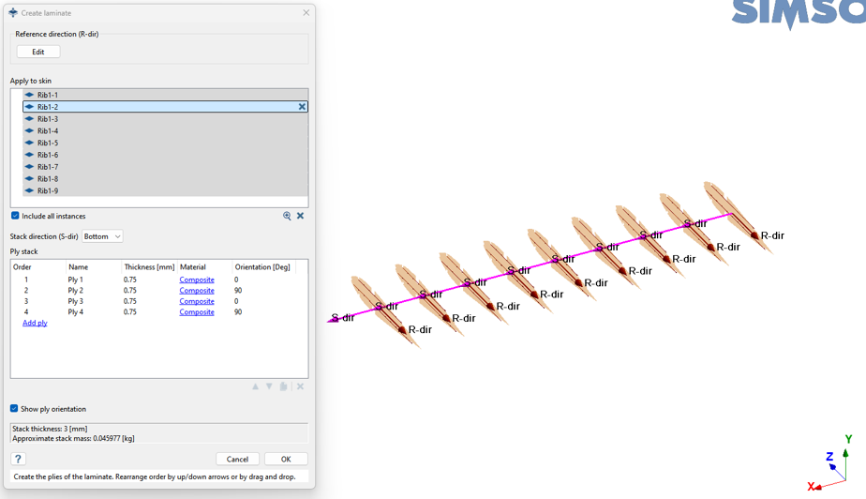Click the delete ply X icon
This screenshot has height=499, width=866.
tap(300, 386)
